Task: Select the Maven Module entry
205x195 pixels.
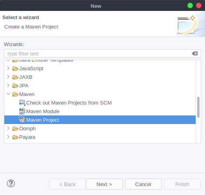Action: click(x=43, y=112)
